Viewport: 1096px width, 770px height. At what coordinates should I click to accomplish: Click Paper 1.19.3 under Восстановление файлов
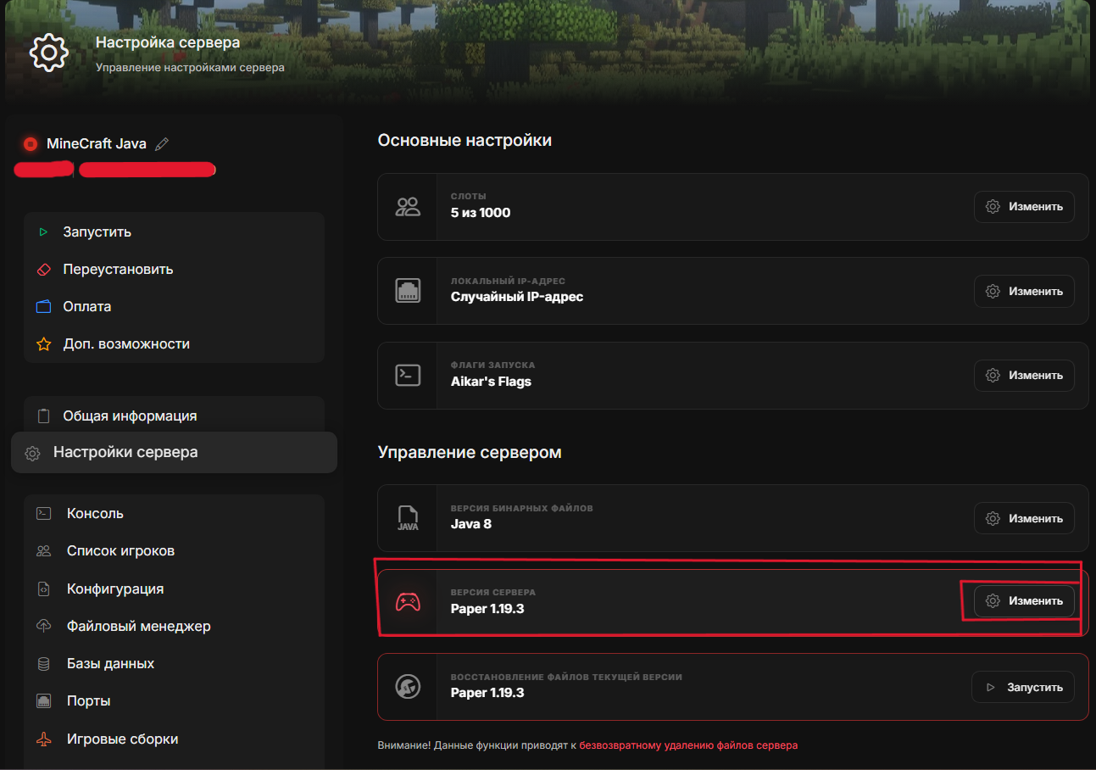[x=487, y=693]
